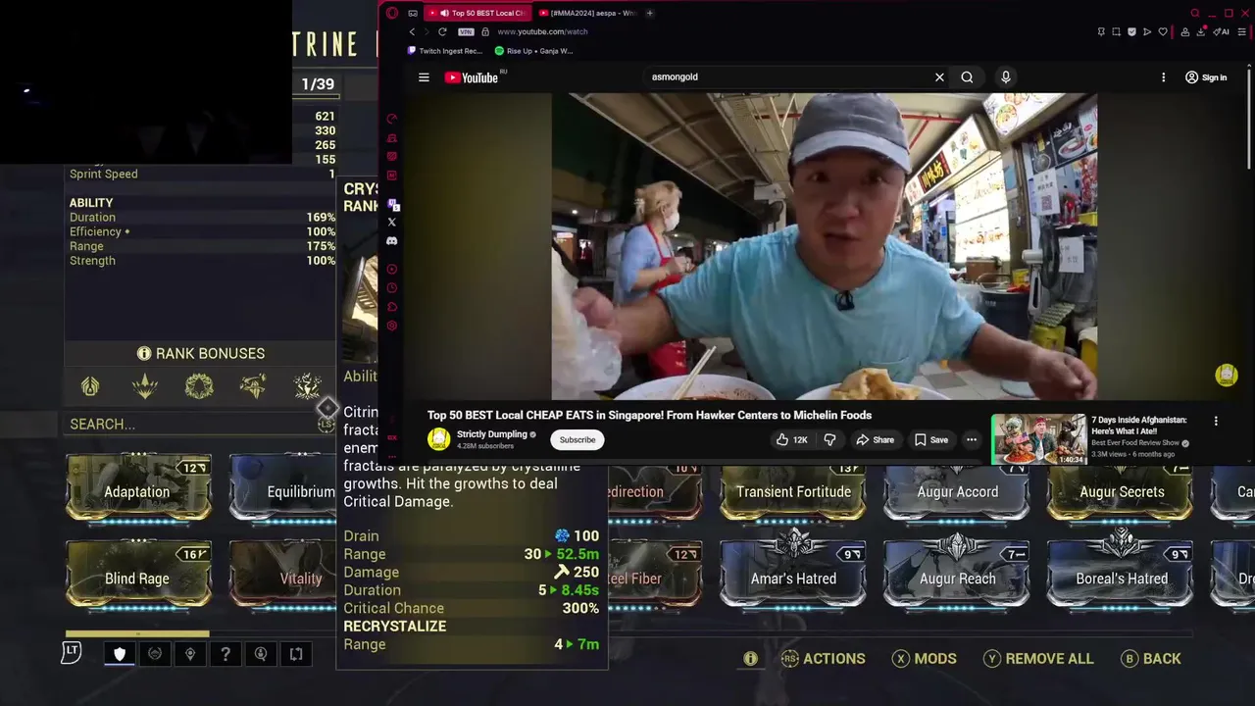Open the Strictly Dumpling channel avatar

[439, 439]
